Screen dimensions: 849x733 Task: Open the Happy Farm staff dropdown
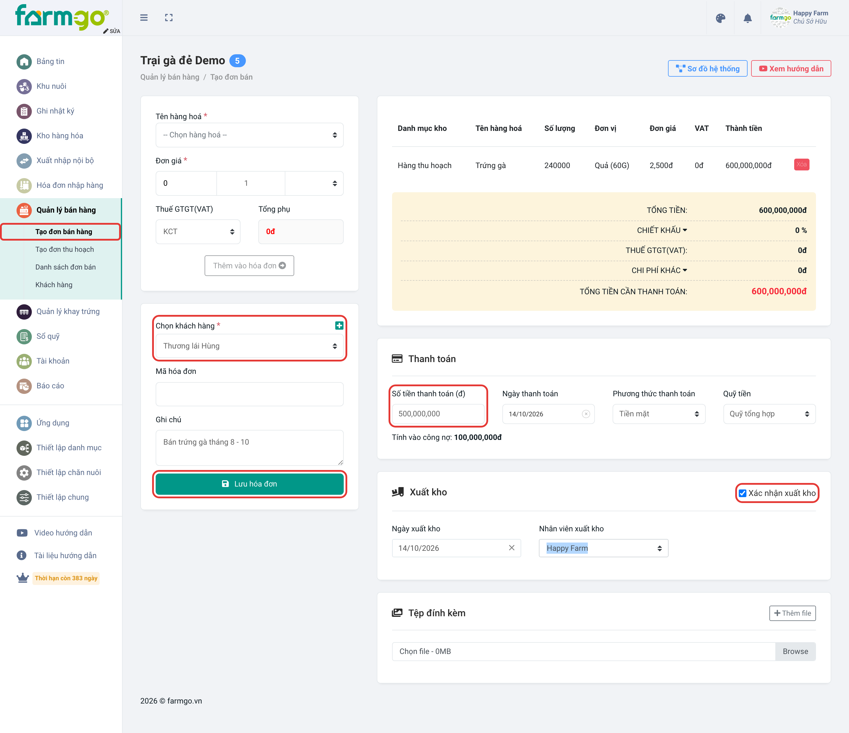tap(603, 548)
